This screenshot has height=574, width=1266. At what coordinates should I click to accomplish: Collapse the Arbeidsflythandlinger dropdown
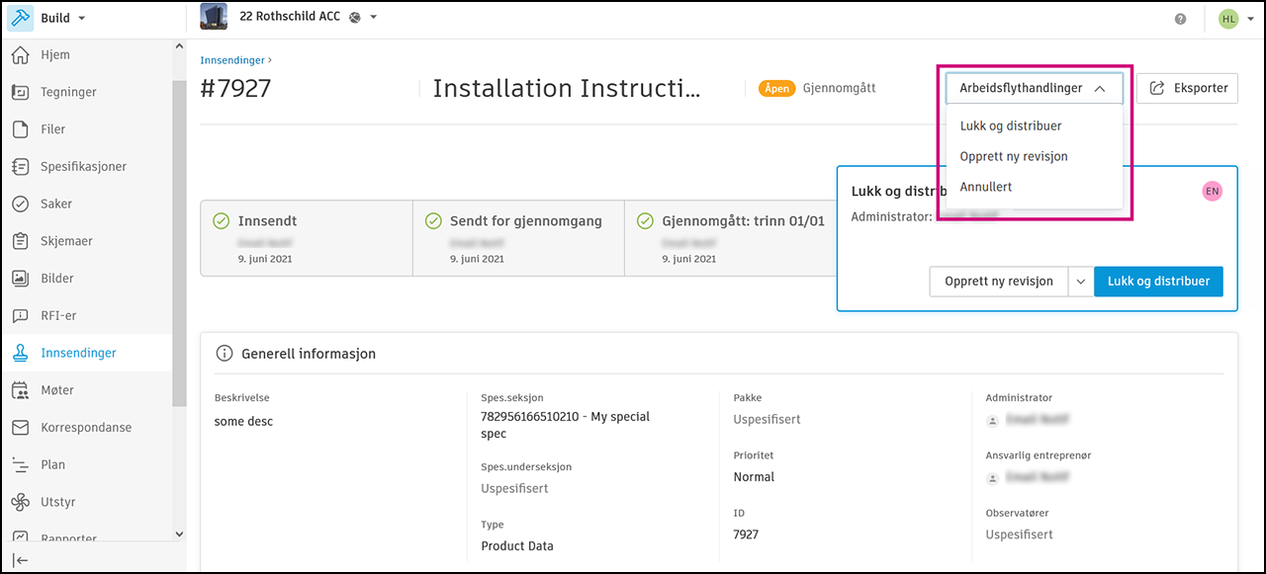point(1034,88)
